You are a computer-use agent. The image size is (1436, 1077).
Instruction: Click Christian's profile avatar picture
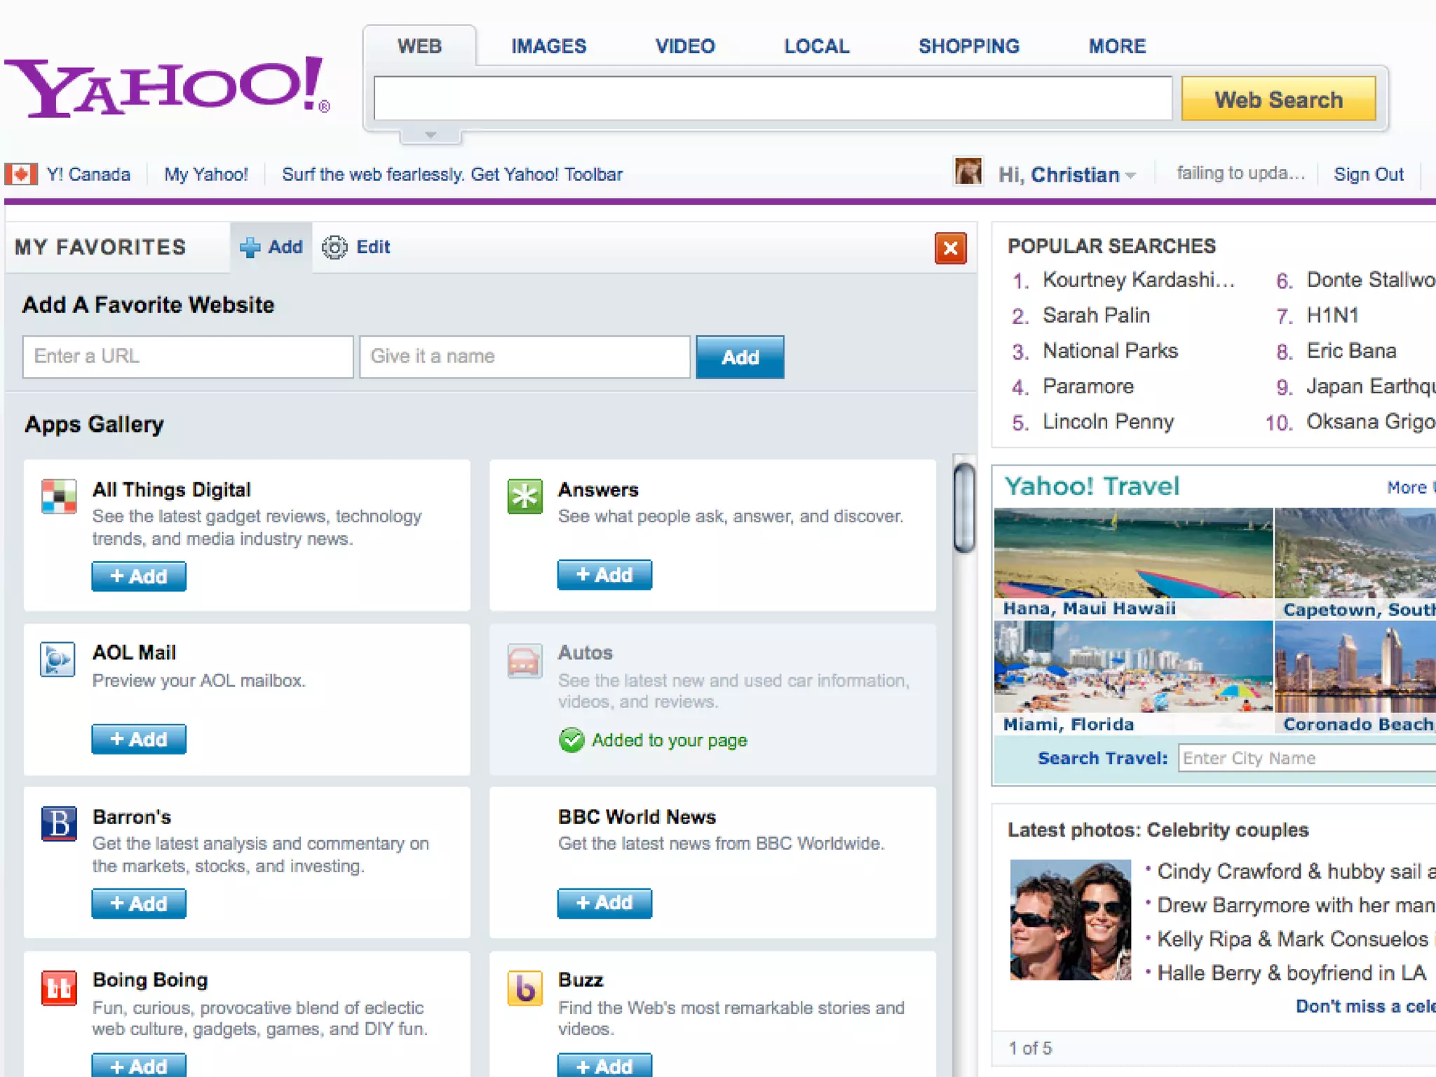point(968,172)
